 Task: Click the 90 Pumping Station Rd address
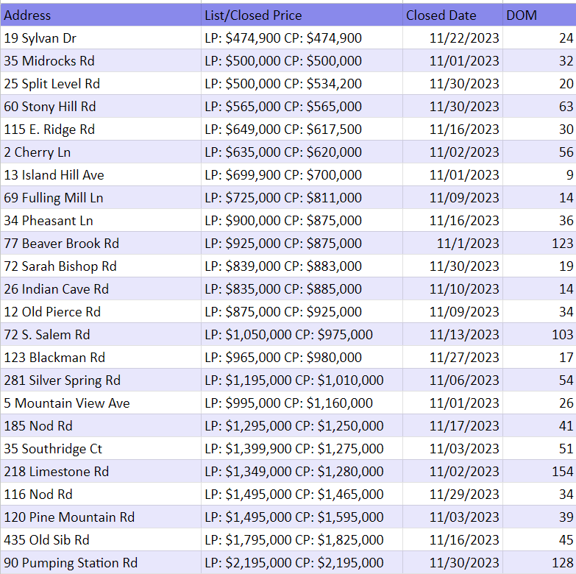point(71,562)
